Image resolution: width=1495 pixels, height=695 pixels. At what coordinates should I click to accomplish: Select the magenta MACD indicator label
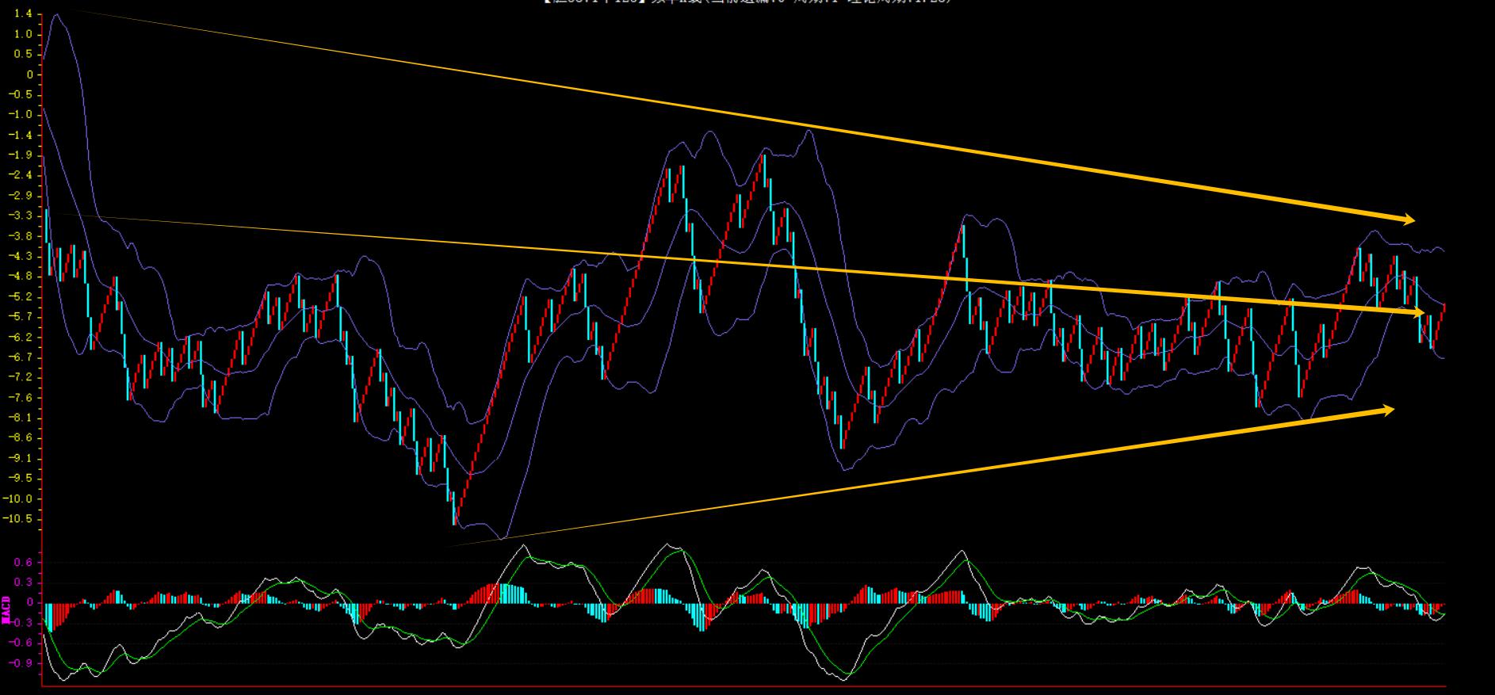click(x=6, y=609)
